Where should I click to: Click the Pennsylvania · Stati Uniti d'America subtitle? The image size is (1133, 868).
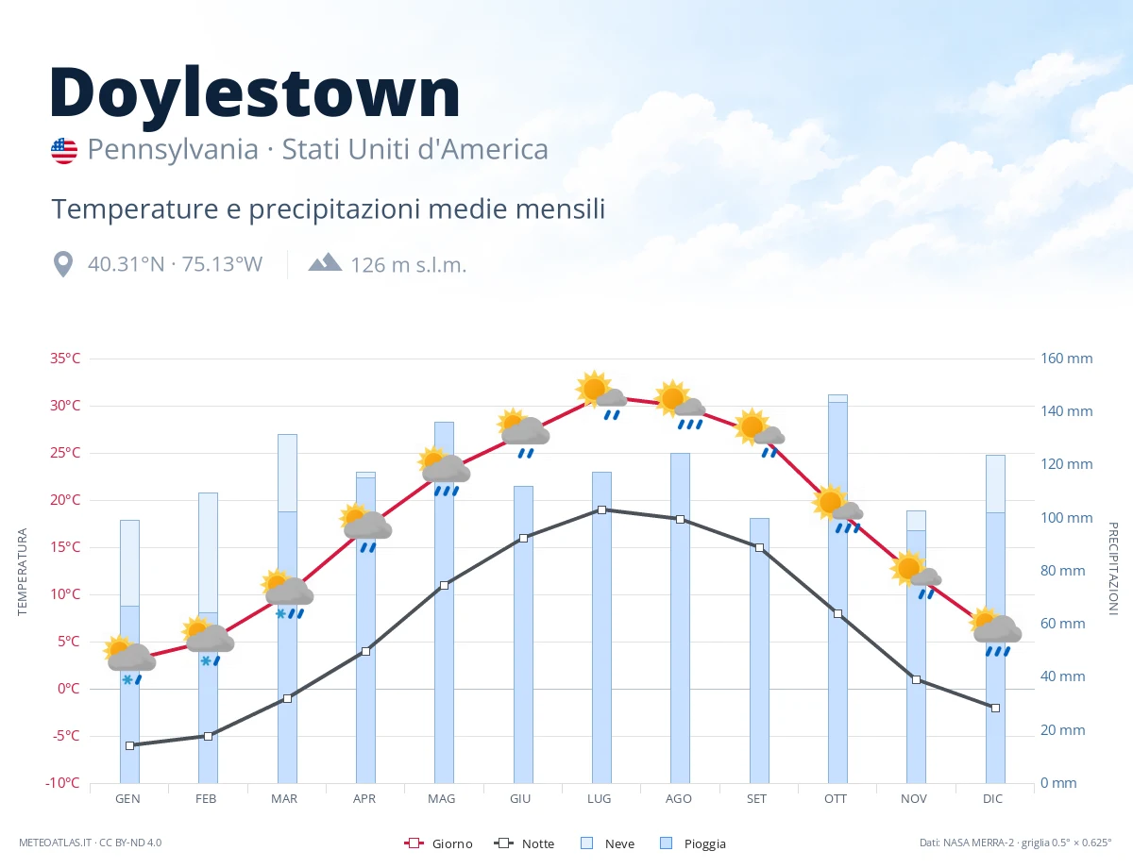coord(318,150)
